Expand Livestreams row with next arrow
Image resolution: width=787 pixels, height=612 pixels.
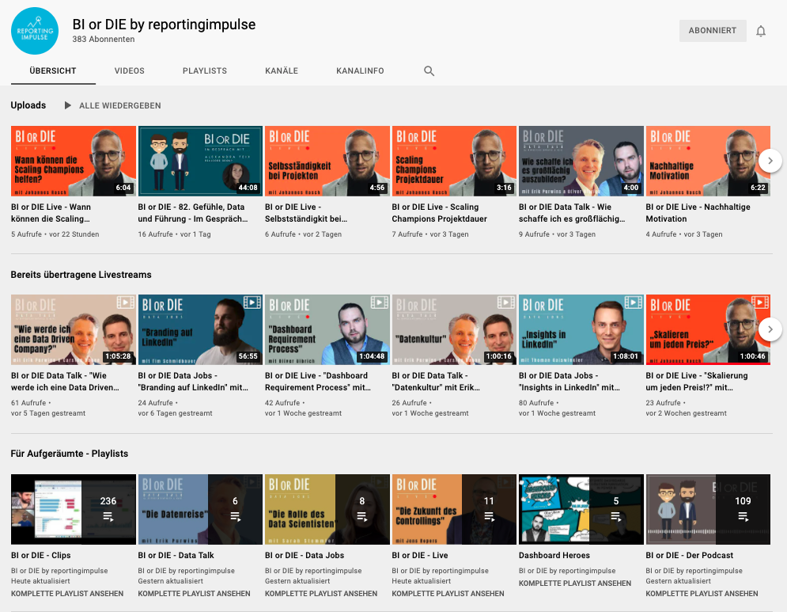(x=770, y=329)
